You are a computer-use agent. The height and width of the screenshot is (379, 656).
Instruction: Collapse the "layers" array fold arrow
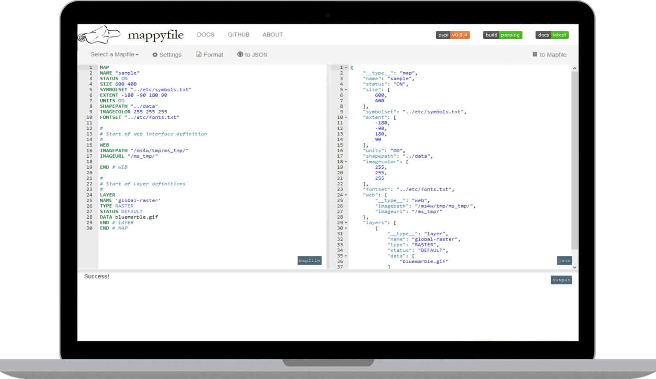tap(346, 223)
